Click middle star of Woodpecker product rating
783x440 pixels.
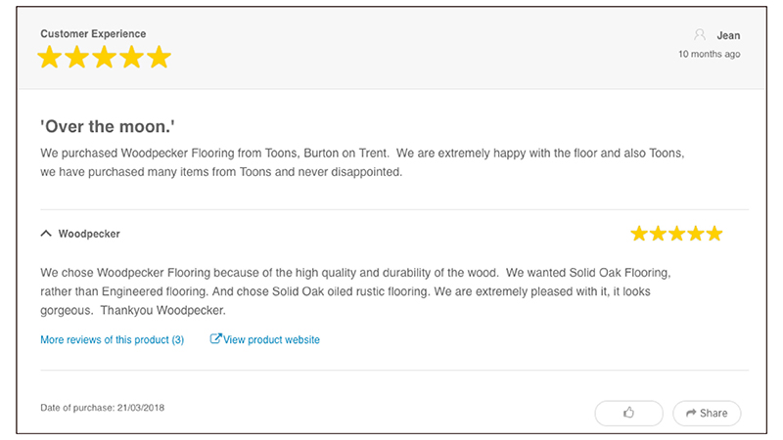coord(676,234)
